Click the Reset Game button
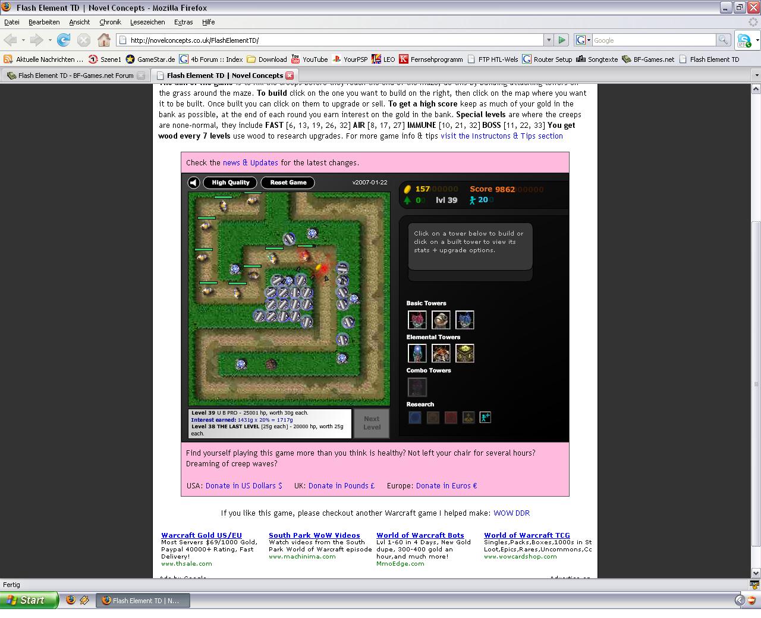This screenshot has height=618, width=761. 288,183
